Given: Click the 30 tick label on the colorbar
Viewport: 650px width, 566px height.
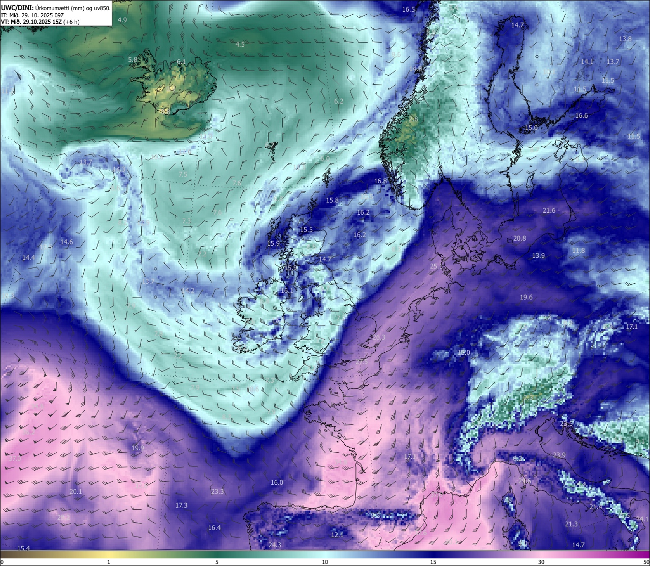Looking at the screenshot, I should [x=541, y=562].
